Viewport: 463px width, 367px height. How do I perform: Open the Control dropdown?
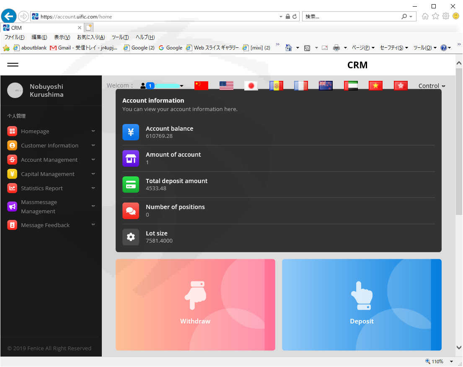point(432,85)
